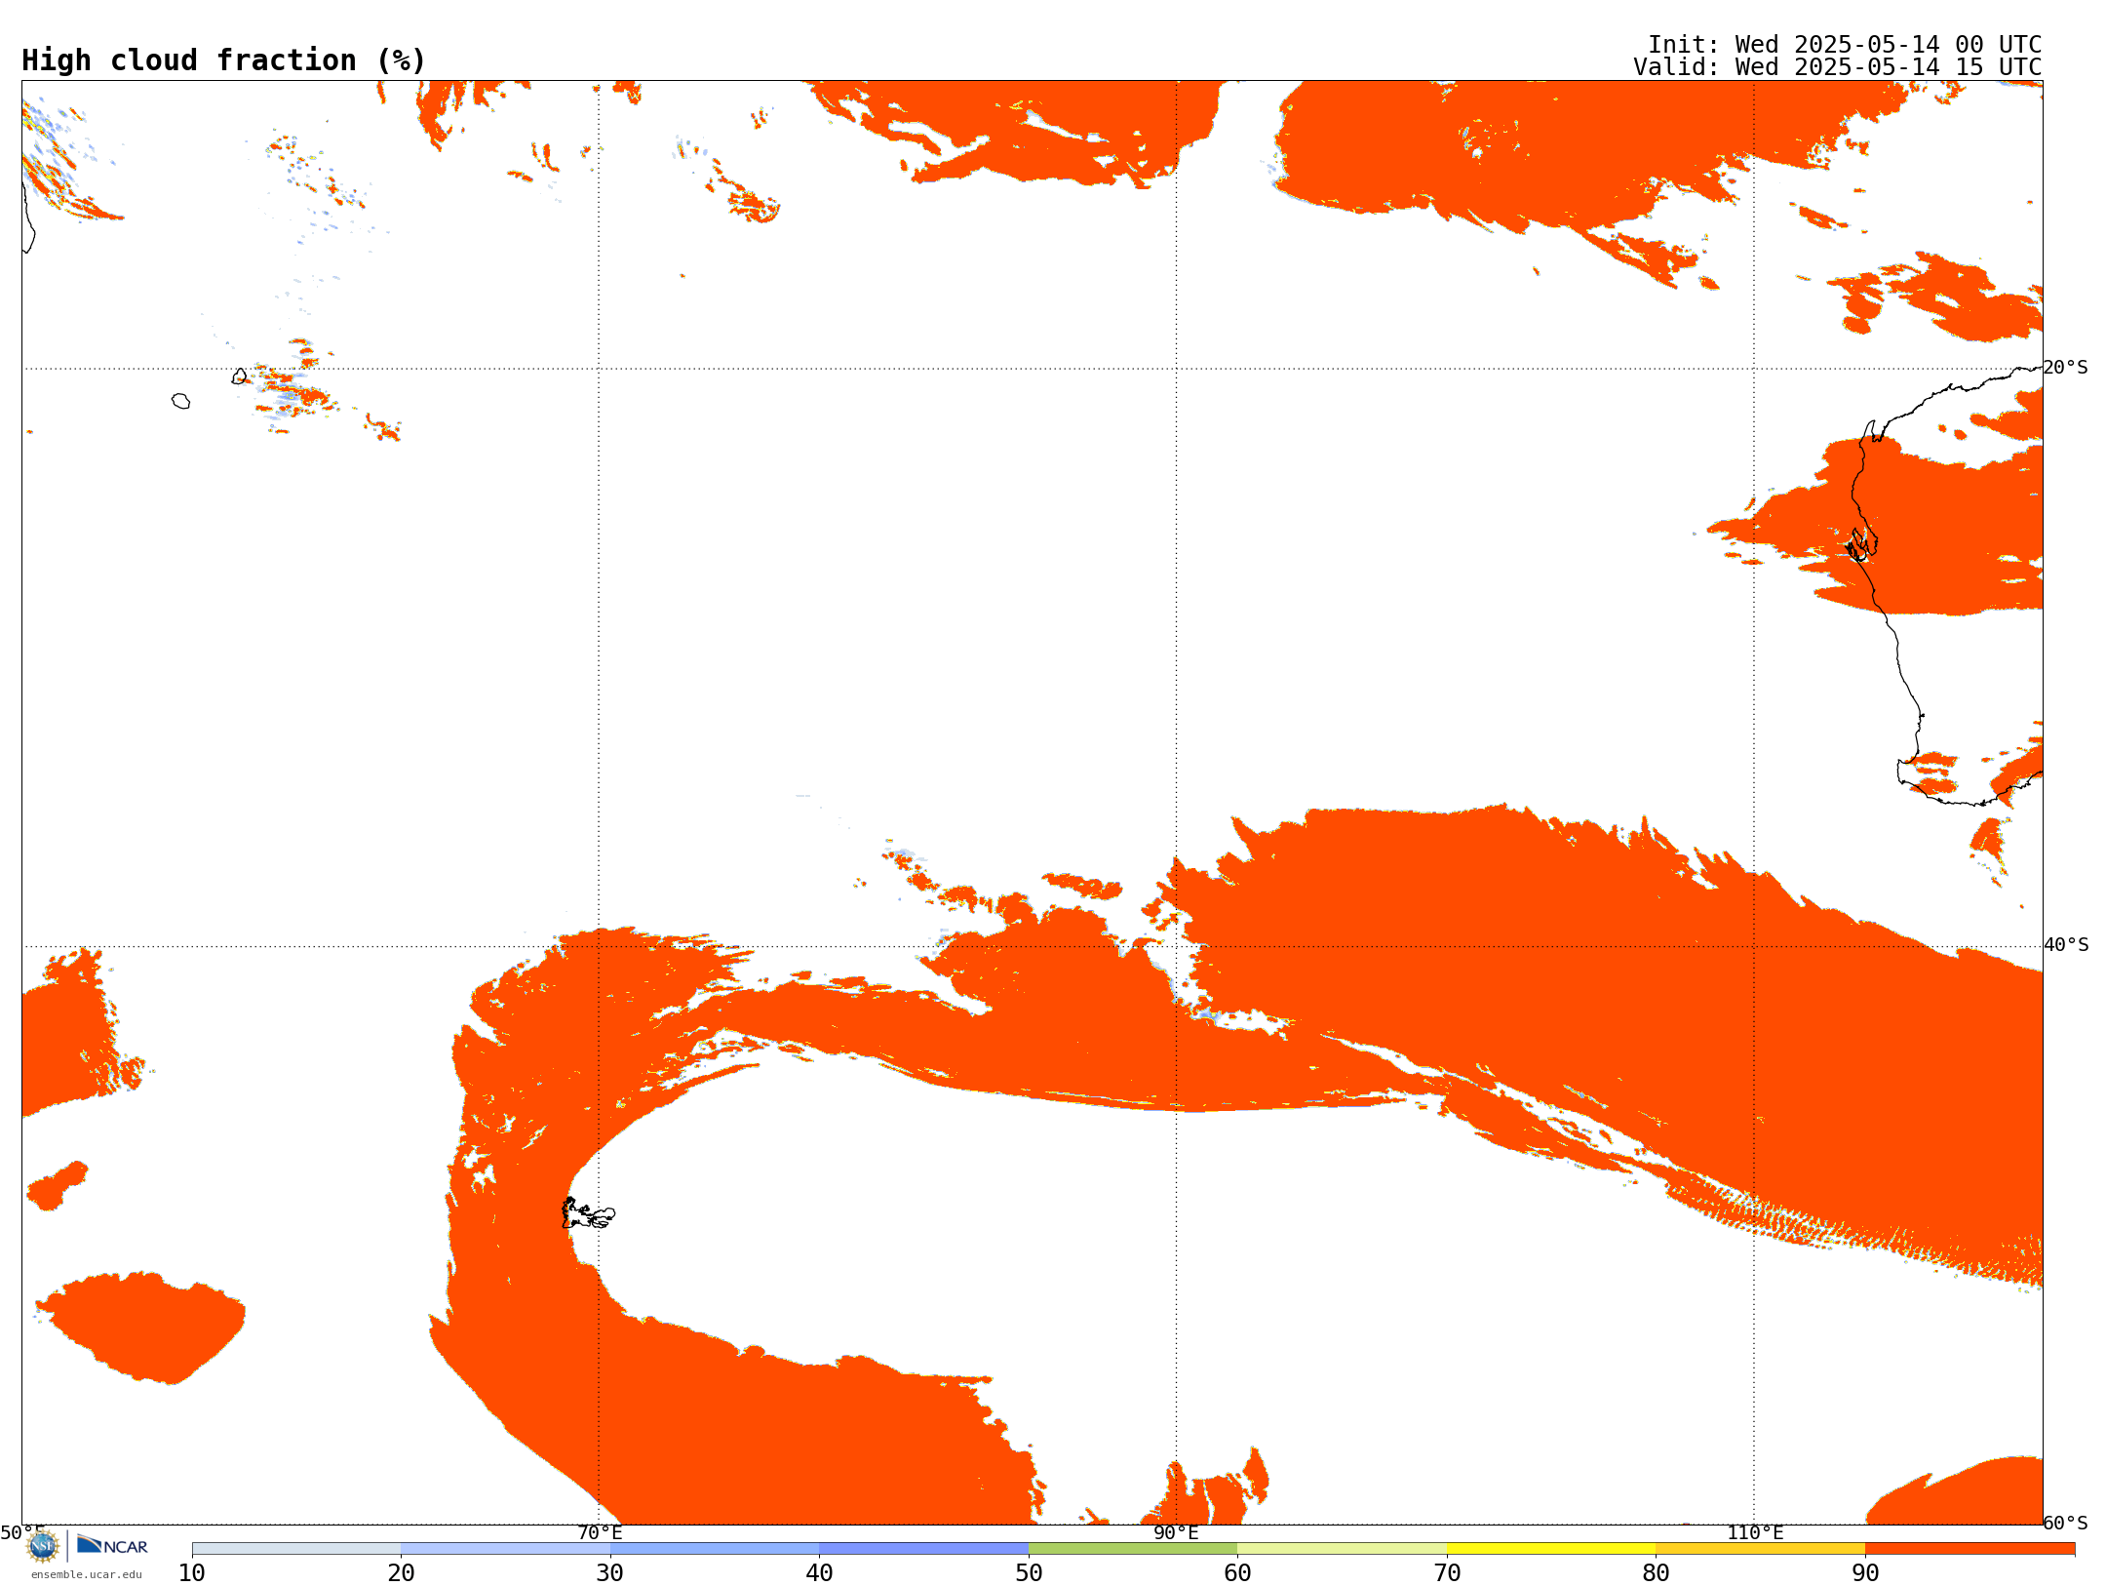Click the 'Init: Wed 2025-05-14 00 UTC' text
This screenshot has width=2106, height=1586.
(1845, 45)
